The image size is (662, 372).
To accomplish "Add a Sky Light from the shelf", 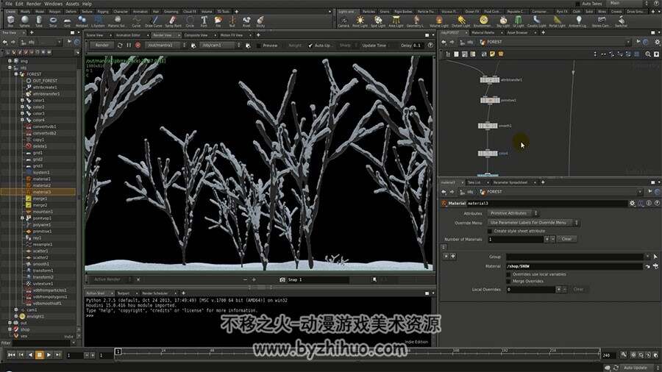I will point(503,21).
